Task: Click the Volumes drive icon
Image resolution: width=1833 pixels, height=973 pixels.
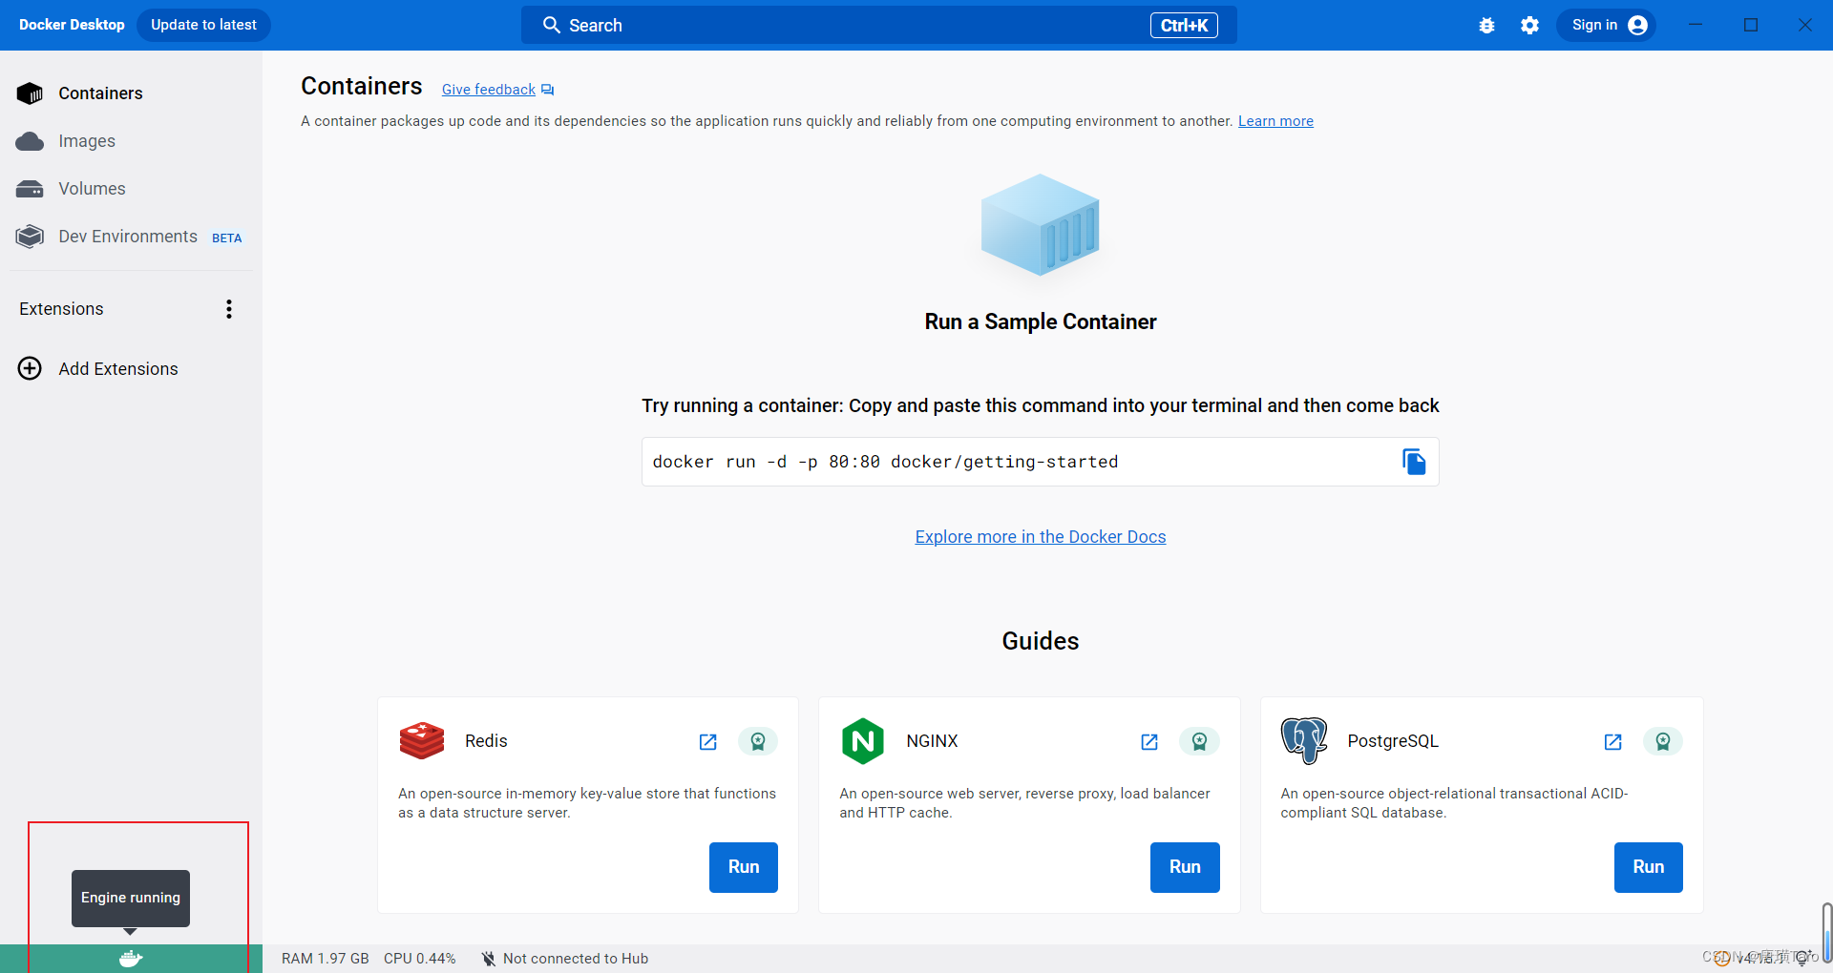Action: [x=30, y=189]
